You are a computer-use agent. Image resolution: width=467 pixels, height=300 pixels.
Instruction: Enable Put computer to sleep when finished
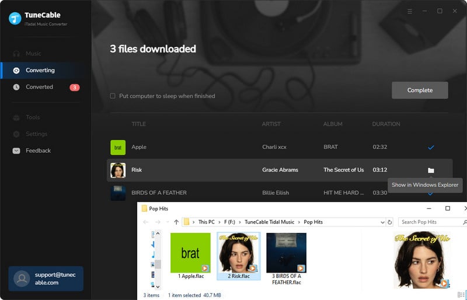(x=113, y=96)
